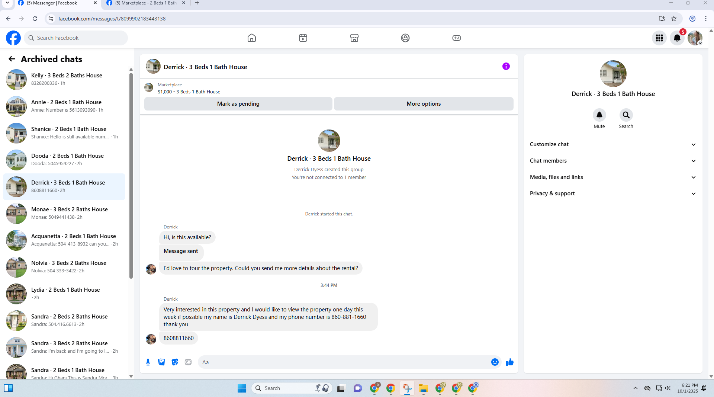The height and width of the screenshot is (397, 714).
Task: Open Shanice 2 Beds 1 Bath House chat
Action: click(64, 133)
